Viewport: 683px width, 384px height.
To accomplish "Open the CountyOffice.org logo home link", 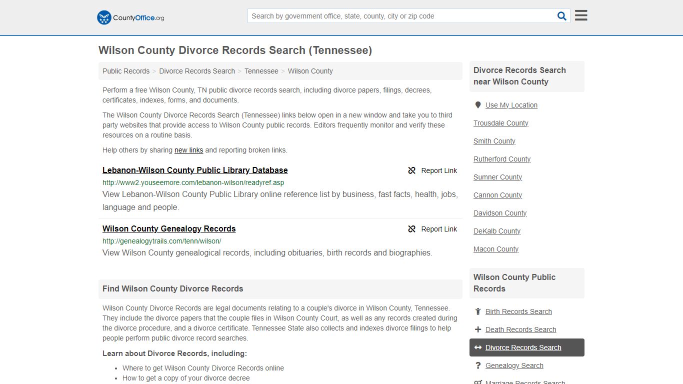I will point(130,17).
